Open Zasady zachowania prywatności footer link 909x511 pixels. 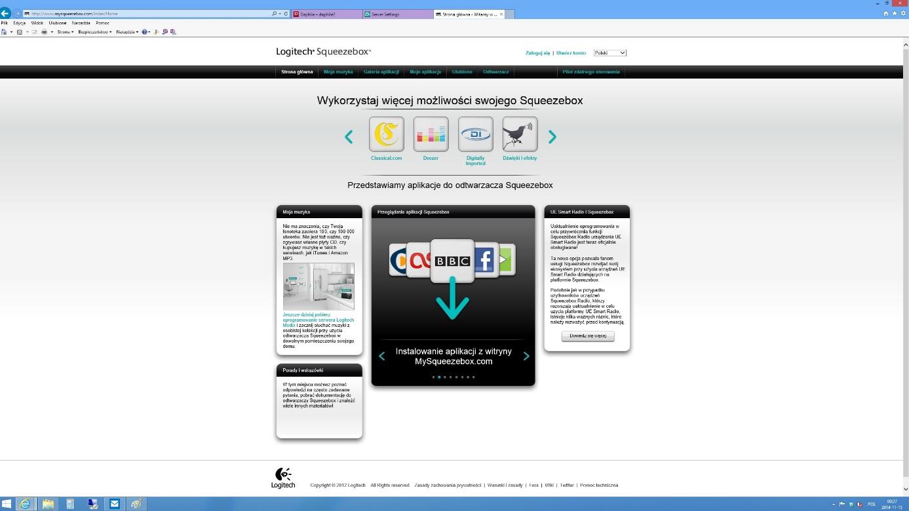pyautogui.click(x=448, y=485)
